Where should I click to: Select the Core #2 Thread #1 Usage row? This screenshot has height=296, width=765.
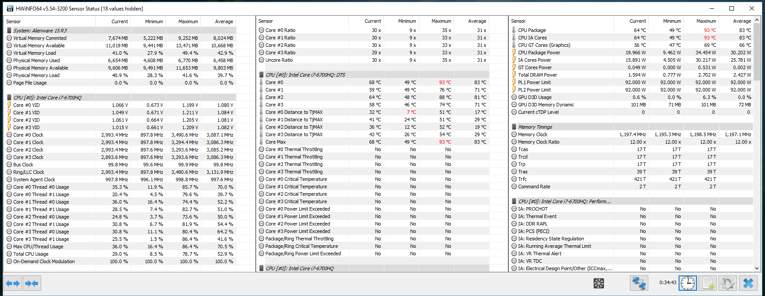click(120, 224)
